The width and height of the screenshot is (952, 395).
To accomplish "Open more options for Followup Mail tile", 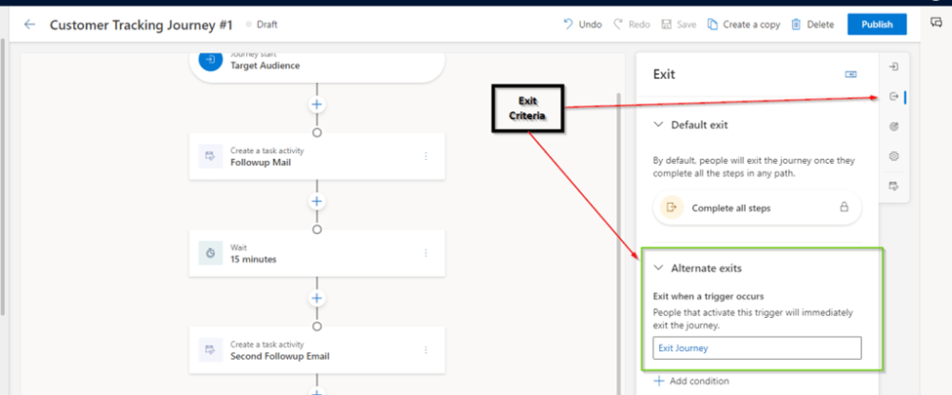I will pyautogui.click(x=426, y=156).
